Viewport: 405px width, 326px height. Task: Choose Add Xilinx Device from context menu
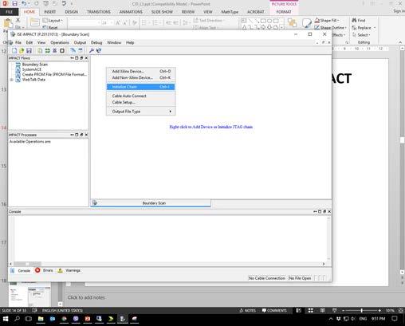coord(140,71)
